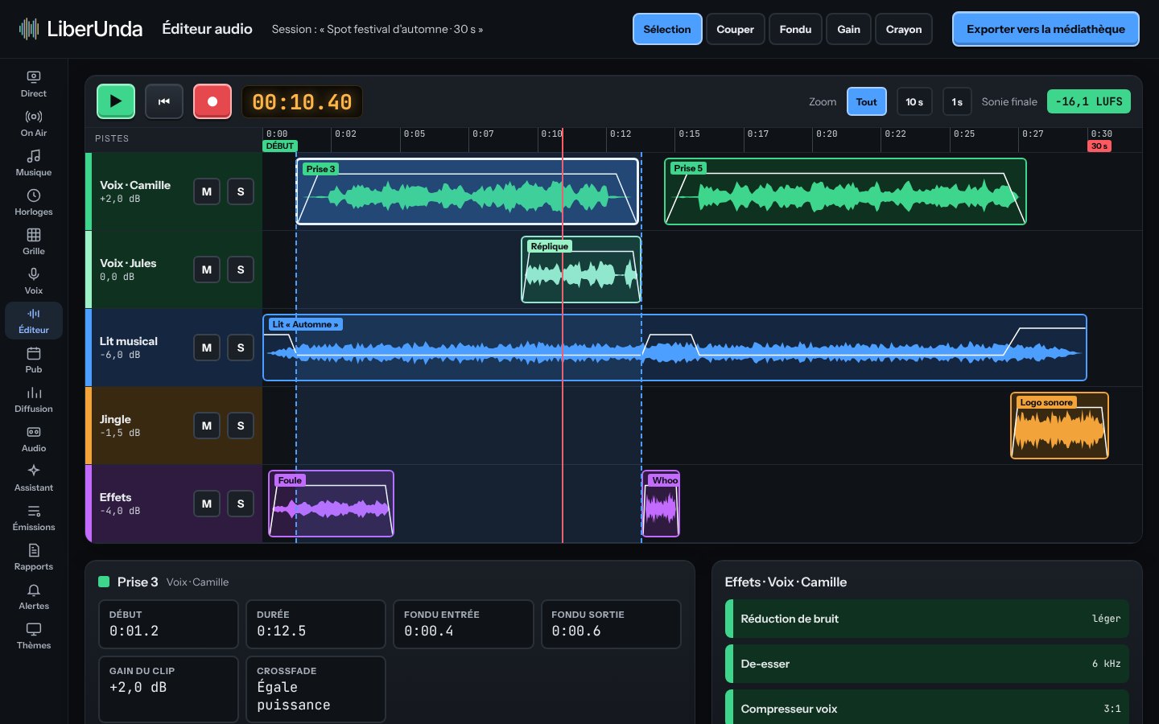Open the CROSSFADE Égale puissance option
Screen dimensions: 1159x724
pos(316,689)
